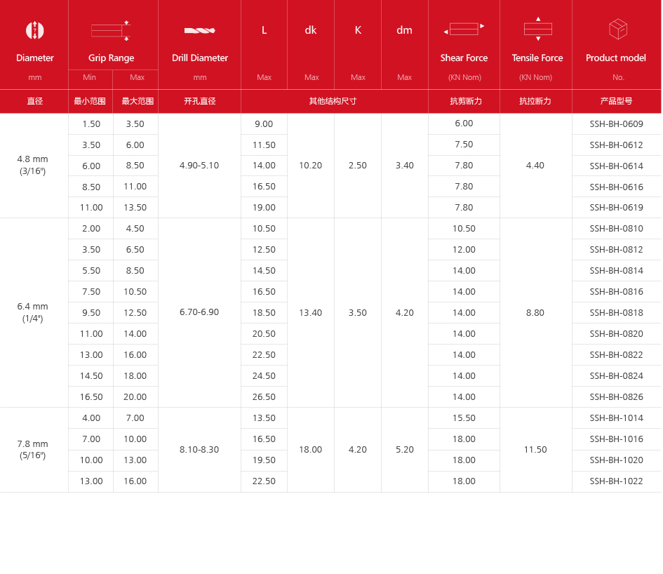Click the Grip Range diagram icon
This screenshot has height=574, width=663.
coord(111,30)
